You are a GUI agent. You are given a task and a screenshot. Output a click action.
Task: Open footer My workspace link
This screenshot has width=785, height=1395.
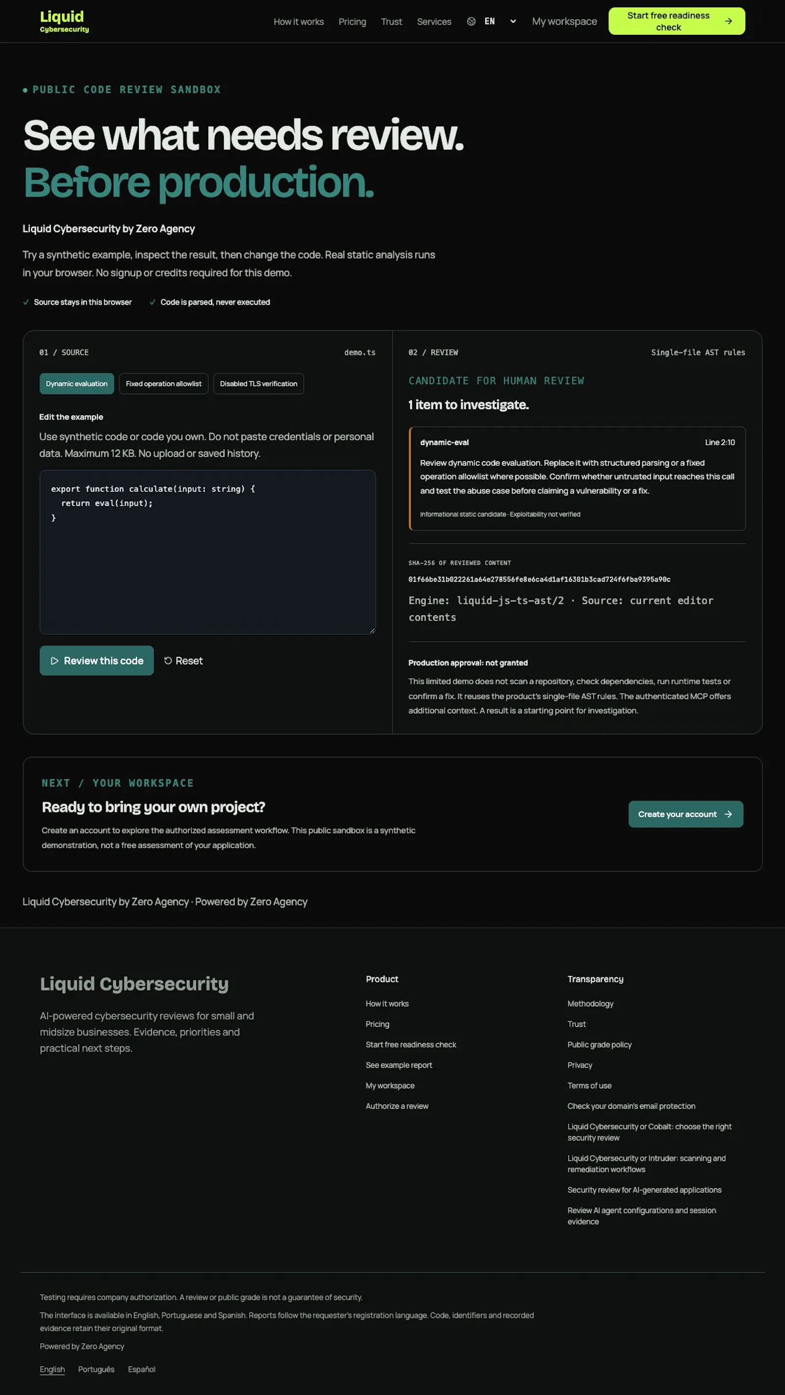[x=390, y=1086]
